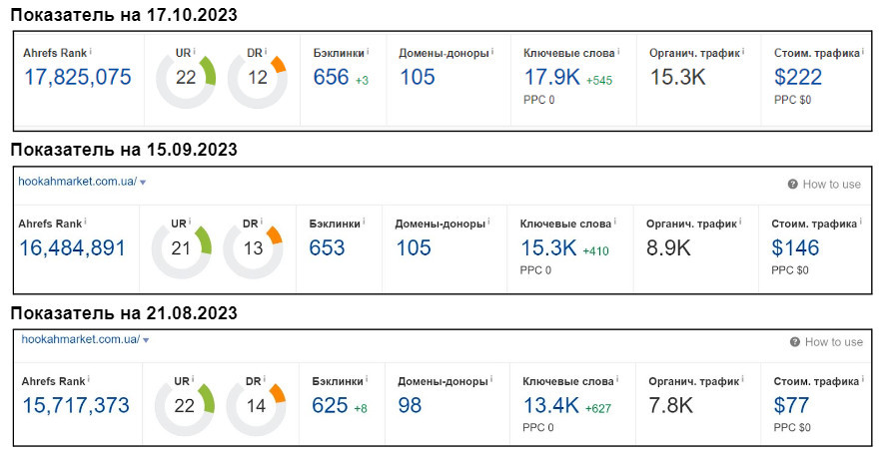Viewport: 880px width, 456px height.
Task: Open the 'How to use' link in 15.09.2023 panel
Action: [831, 185]
